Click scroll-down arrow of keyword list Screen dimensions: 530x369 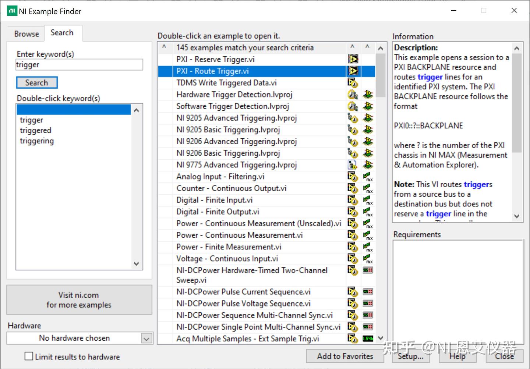pos(137,263)
